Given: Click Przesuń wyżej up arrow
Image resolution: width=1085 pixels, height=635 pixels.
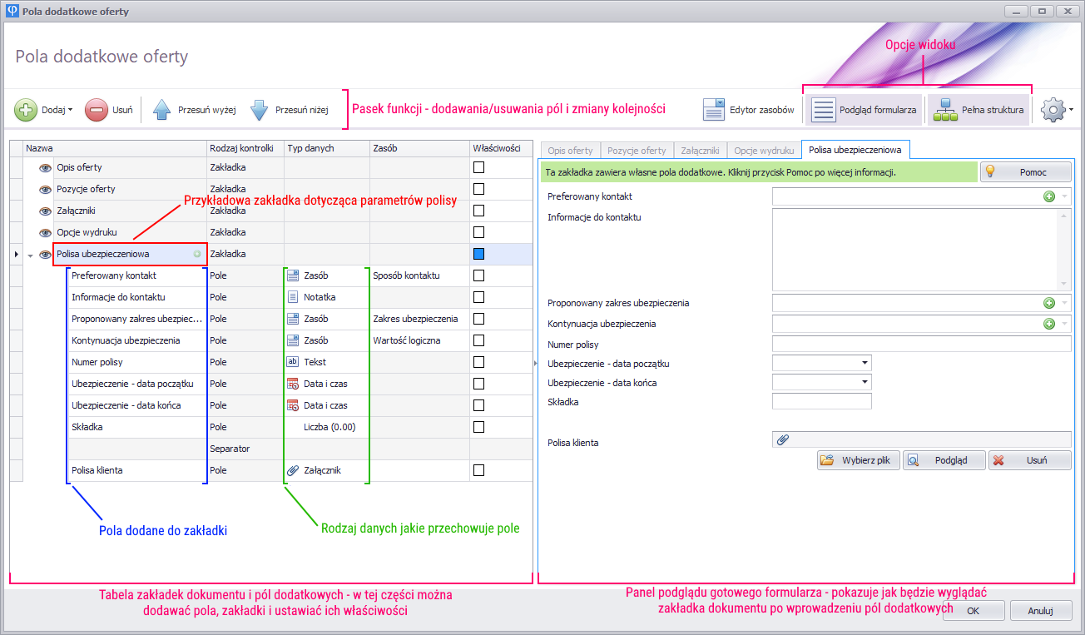Looking at the screenshot, I should point(162,110).
